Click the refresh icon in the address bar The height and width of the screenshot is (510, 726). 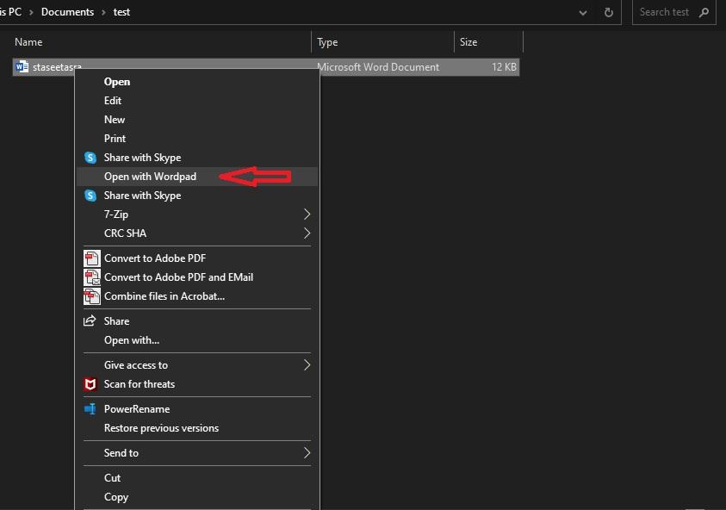tap(608, 13)
